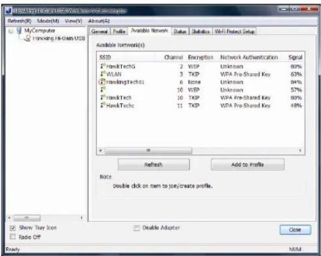
Task: Sort by the Encryption column header
Action: click(x=202, y=57)
